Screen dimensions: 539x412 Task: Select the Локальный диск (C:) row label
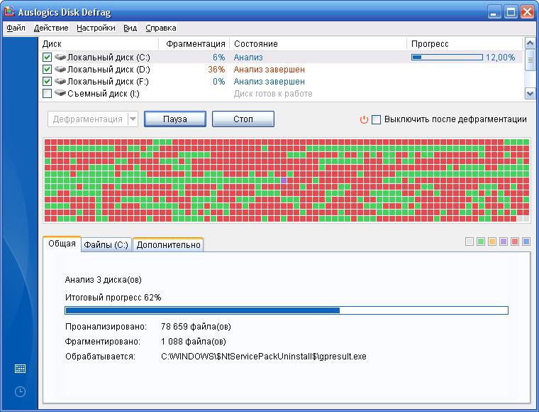click(109, 57)
